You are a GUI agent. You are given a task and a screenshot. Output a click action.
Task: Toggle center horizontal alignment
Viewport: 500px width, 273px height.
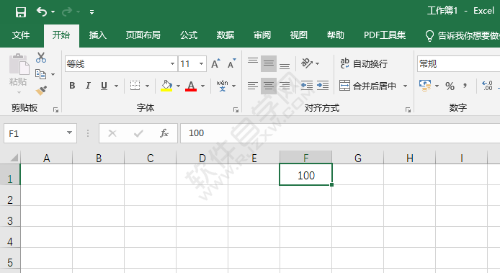pyautogui.click(x=269, y=86)
